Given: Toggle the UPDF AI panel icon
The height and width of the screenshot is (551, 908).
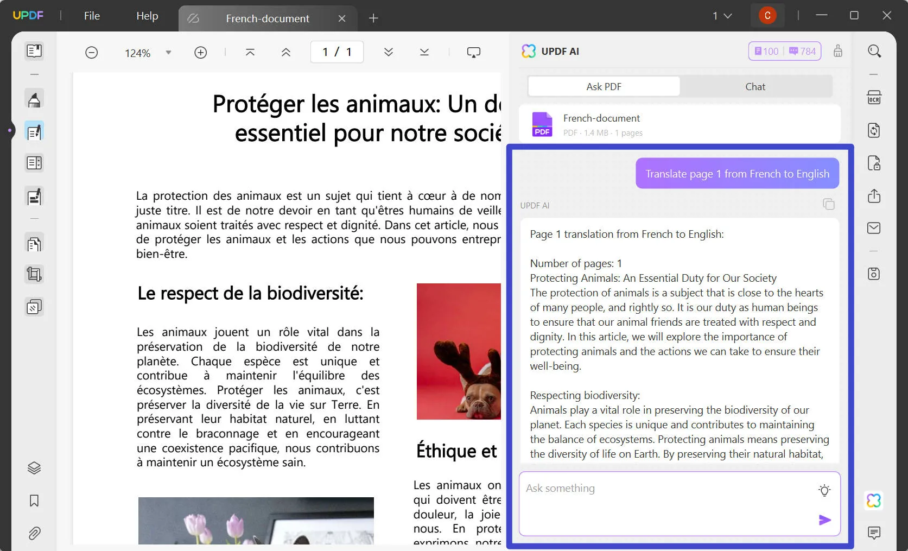Looking at the screenshot, I should (x=874, y=501).
